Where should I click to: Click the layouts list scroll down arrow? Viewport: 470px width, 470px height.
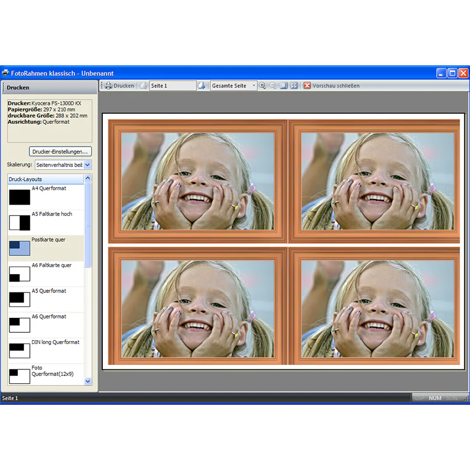(87, 382)
